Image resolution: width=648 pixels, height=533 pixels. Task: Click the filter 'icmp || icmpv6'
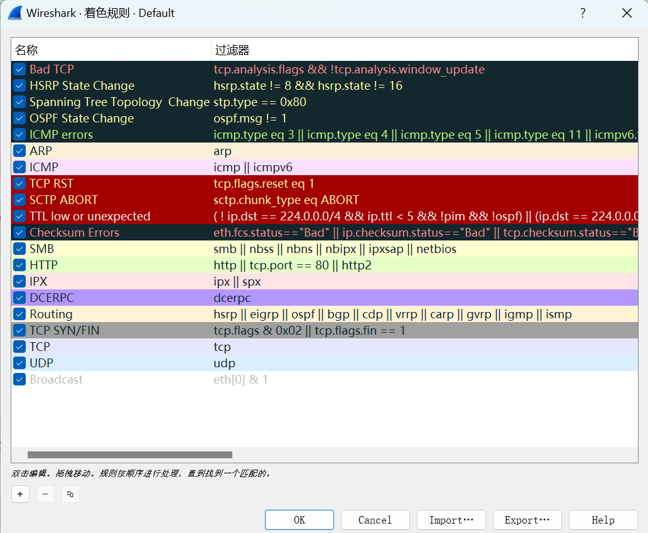coord(253,168)
